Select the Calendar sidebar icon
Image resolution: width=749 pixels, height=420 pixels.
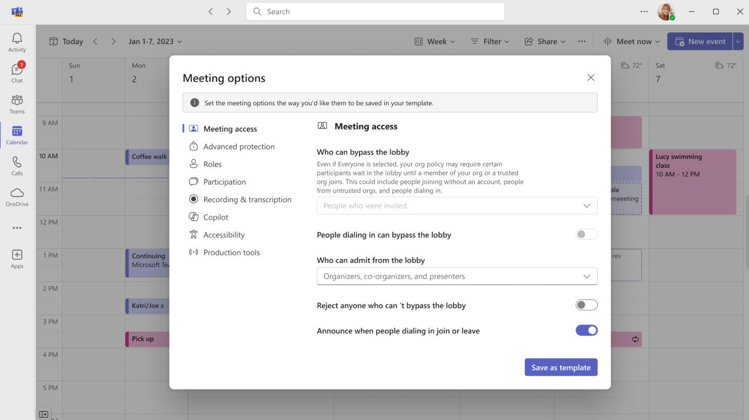click(17, 135)
